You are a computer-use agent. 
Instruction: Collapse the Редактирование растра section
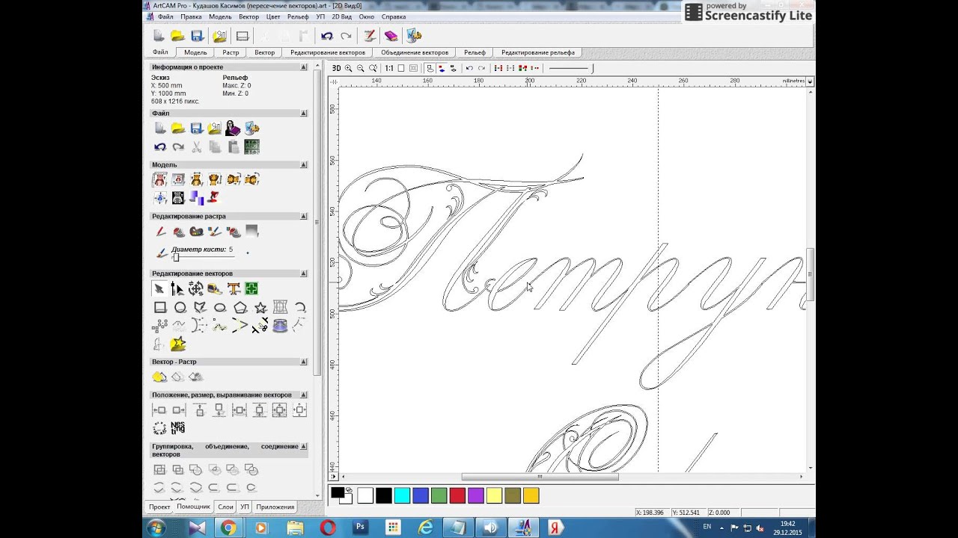[x=304, y=217]
